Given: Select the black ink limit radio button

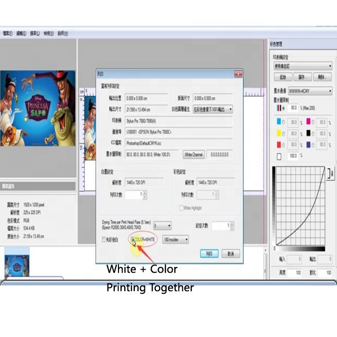Looking at the screenshot, I should [x=313, y=134].
